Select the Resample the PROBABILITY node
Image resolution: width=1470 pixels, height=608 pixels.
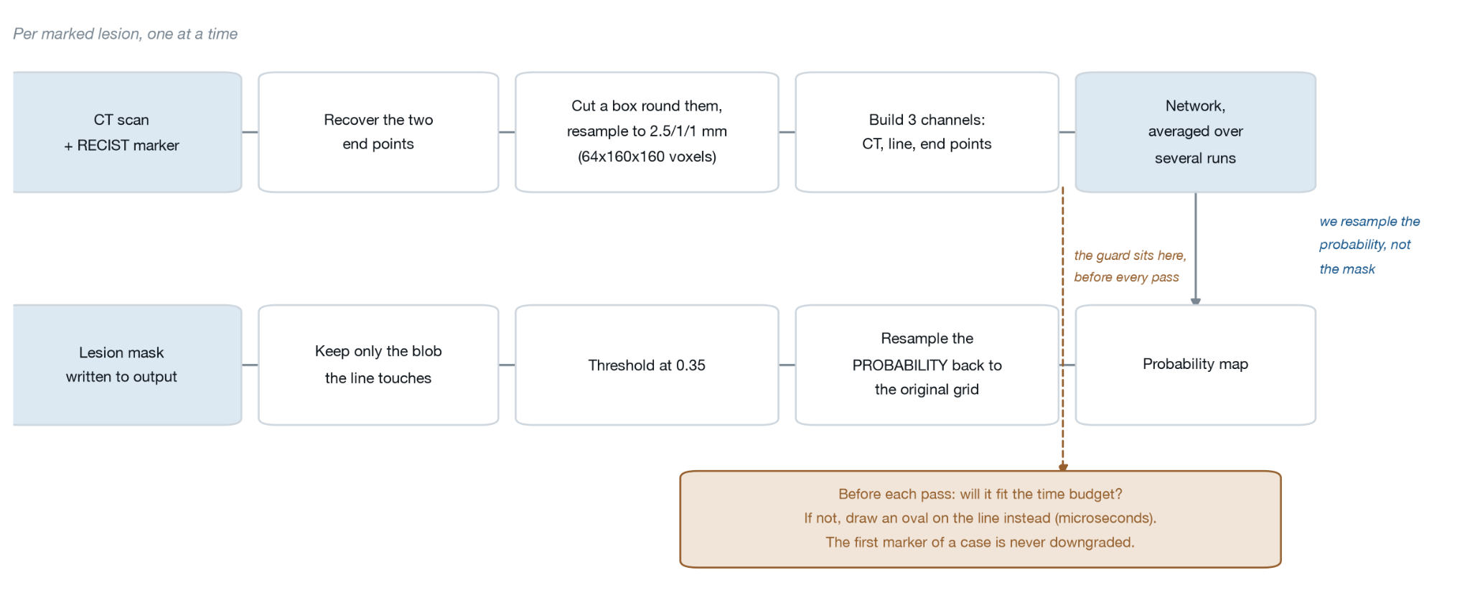927,365
